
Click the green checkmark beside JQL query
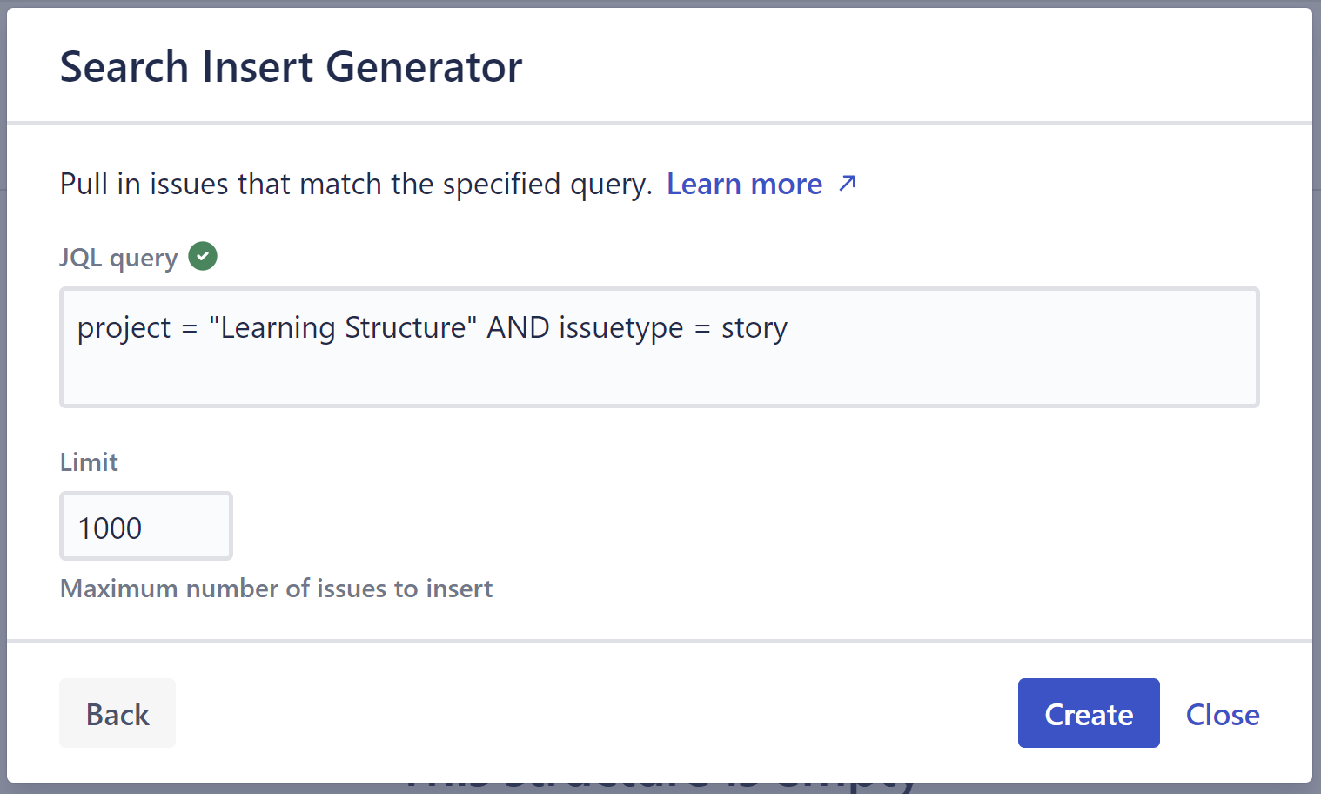coord(202,255)
